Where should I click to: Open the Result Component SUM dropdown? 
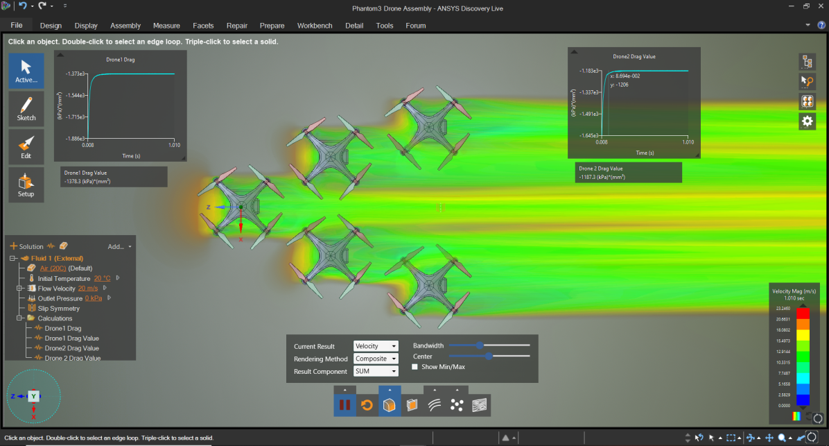376,371
